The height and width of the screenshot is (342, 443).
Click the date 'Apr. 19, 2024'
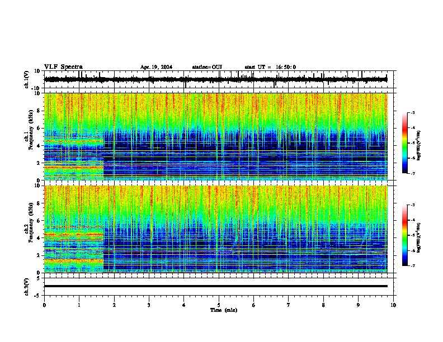156,67
